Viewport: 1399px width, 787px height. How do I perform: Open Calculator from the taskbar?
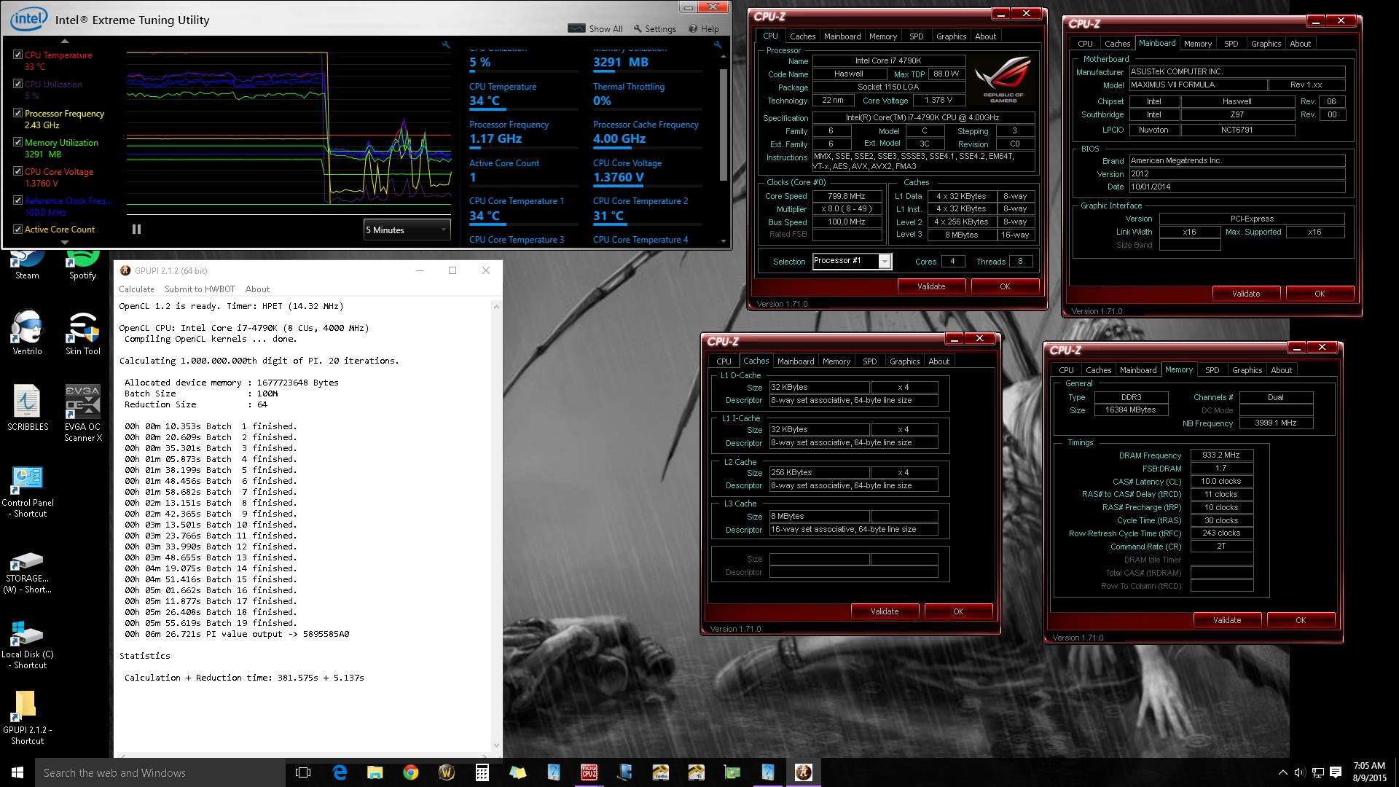pos(482,772)
